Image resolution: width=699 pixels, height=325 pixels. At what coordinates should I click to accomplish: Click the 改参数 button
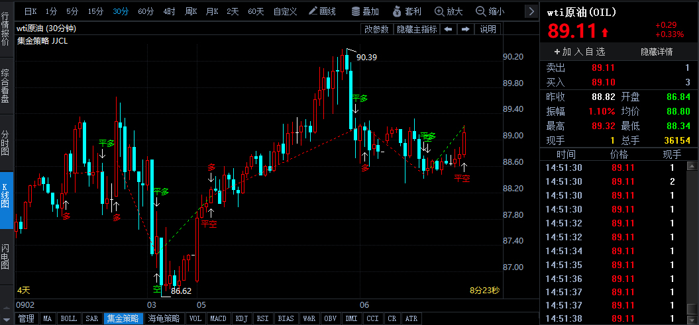point(376,29)
